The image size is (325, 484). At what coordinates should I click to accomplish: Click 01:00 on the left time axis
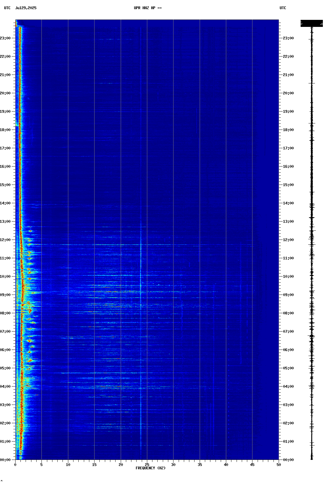pos(5,442)
